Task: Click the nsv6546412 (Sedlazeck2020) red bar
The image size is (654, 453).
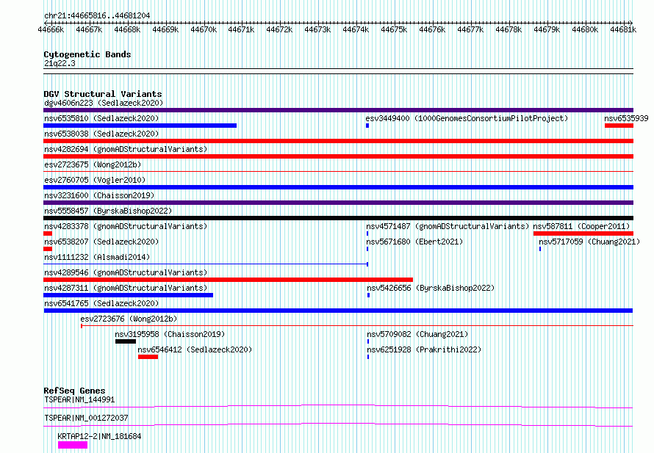Action: point(148,357)
